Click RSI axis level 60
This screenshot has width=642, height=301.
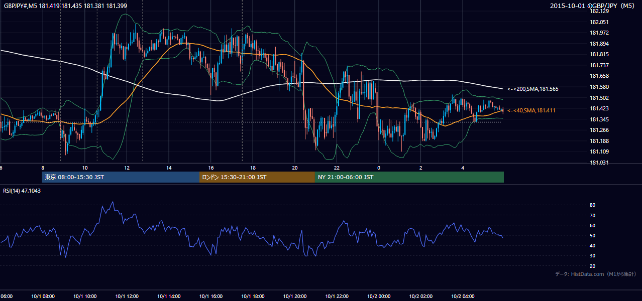[x=593, y=226]
